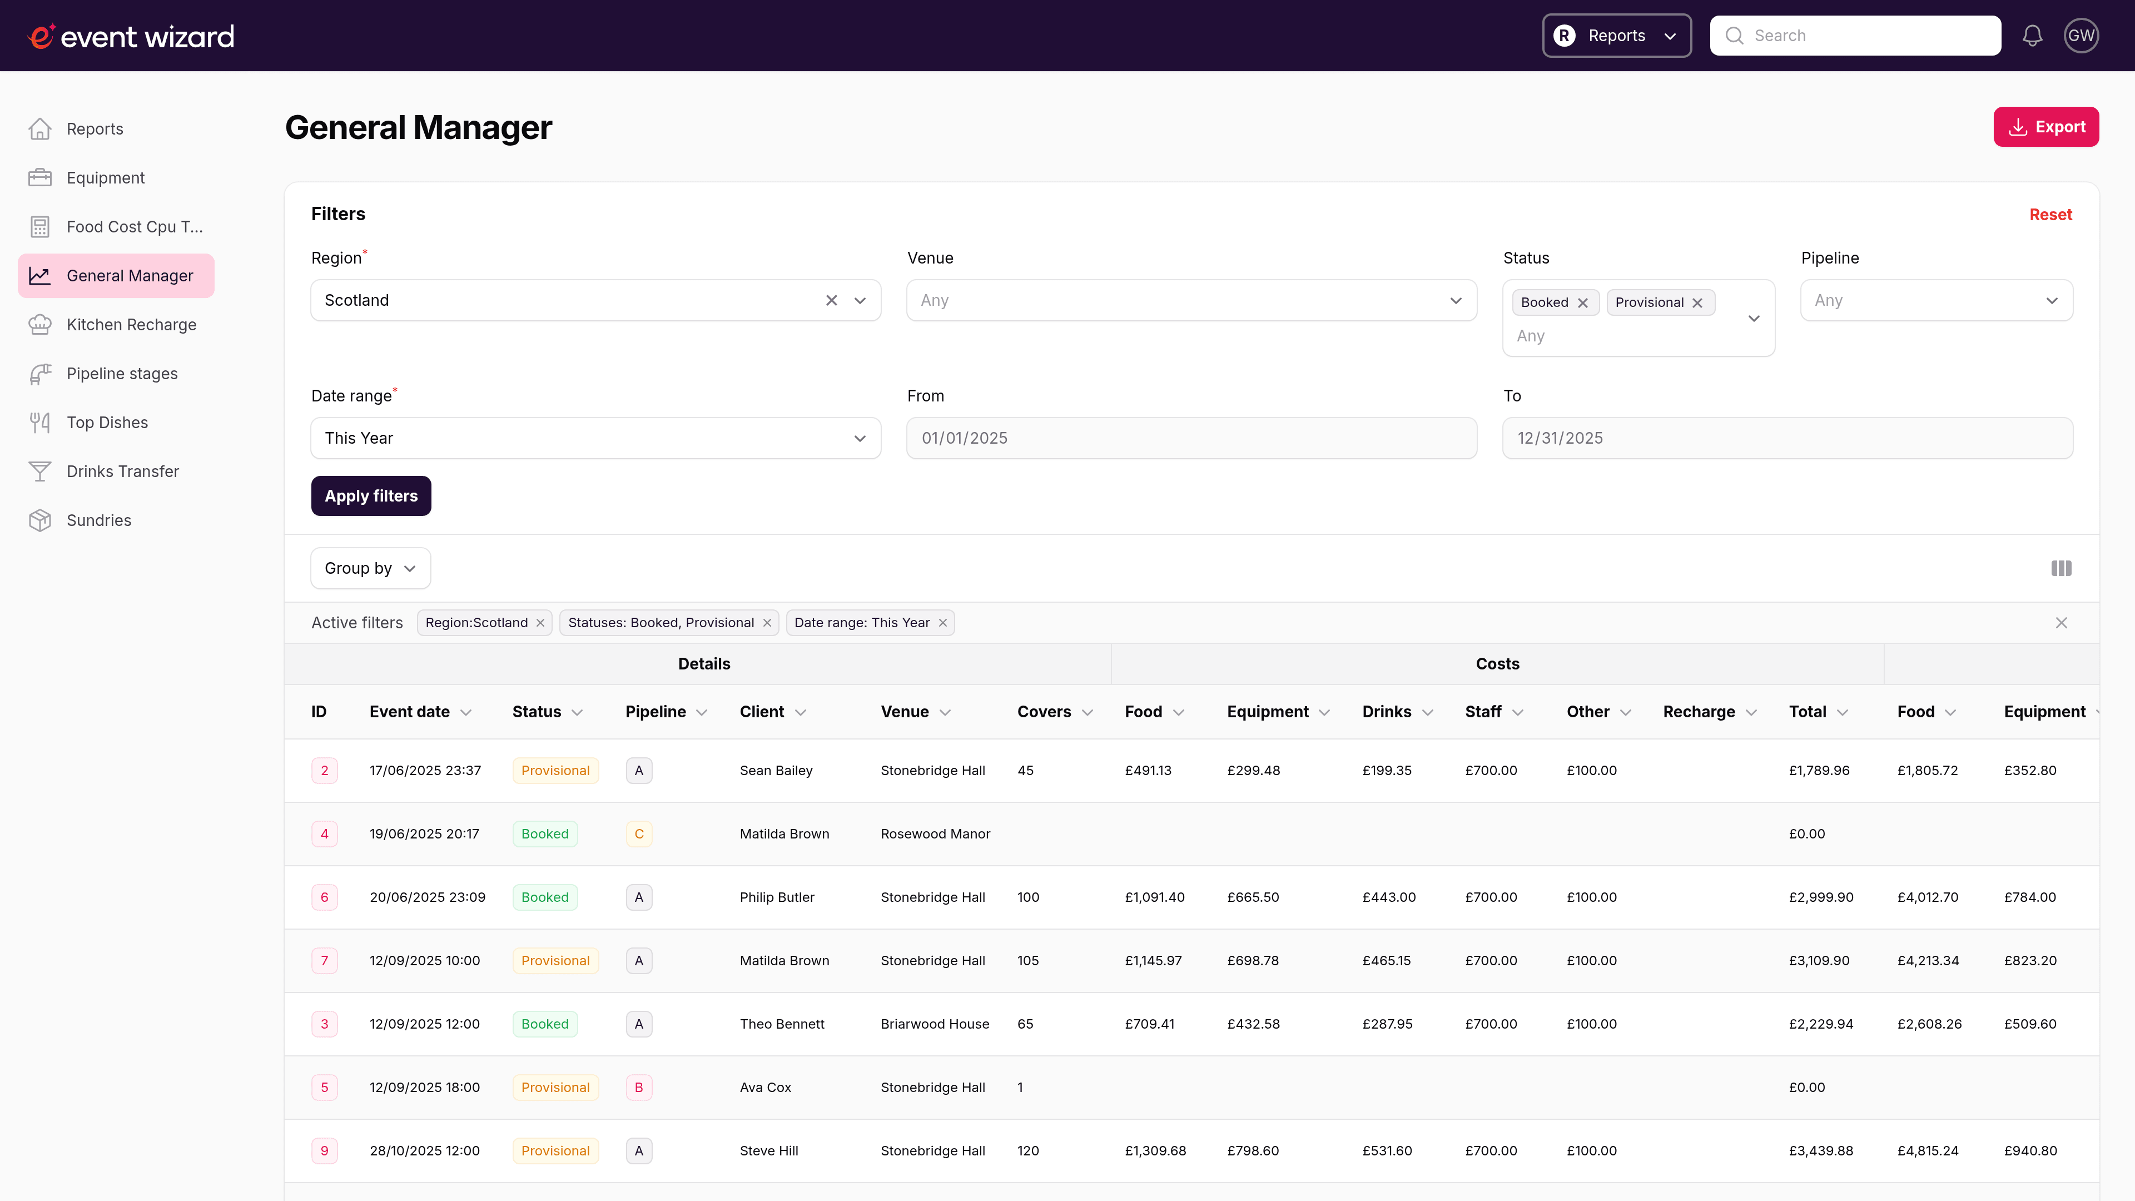2135x1201 pixels.
Task: Click the notification bell
Action: click(x=2032, y=35)
